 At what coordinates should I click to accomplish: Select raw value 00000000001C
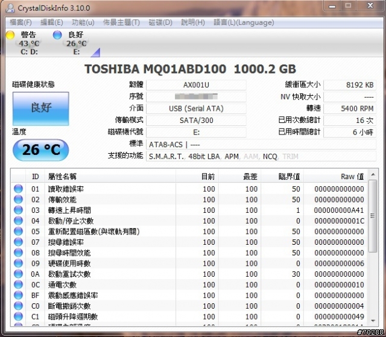pos(339,221)
